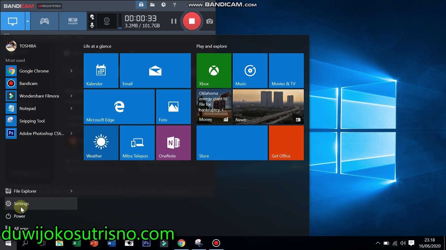Open Snipping Tool from Start menu
The image size is (446, 250).
41,121
